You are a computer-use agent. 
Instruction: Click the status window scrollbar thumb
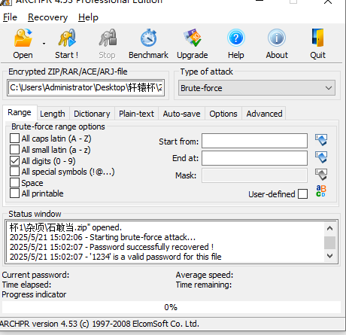click(329, 242)
